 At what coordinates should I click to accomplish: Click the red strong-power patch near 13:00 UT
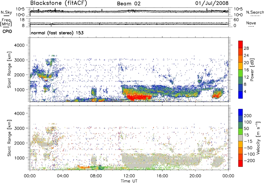(x=139, y=97)
